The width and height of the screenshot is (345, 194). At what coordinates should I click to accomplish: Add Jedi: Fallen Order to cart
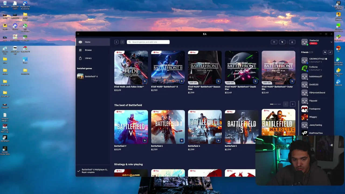click(x=145, y=81)
